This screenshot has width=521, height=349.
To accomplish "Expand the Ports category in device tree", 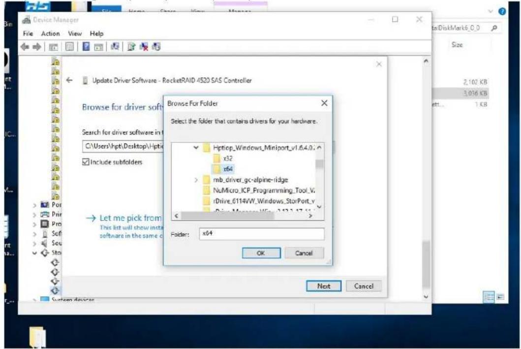I will (x=34, y=205).
